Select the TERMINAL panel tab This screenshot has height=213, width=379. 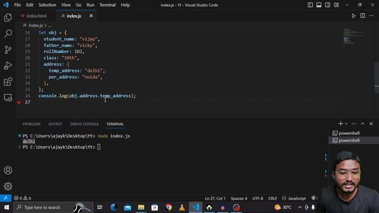115,124
